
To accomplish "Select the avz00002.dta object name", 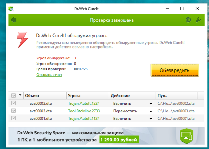I will click(x=41, y=104).
